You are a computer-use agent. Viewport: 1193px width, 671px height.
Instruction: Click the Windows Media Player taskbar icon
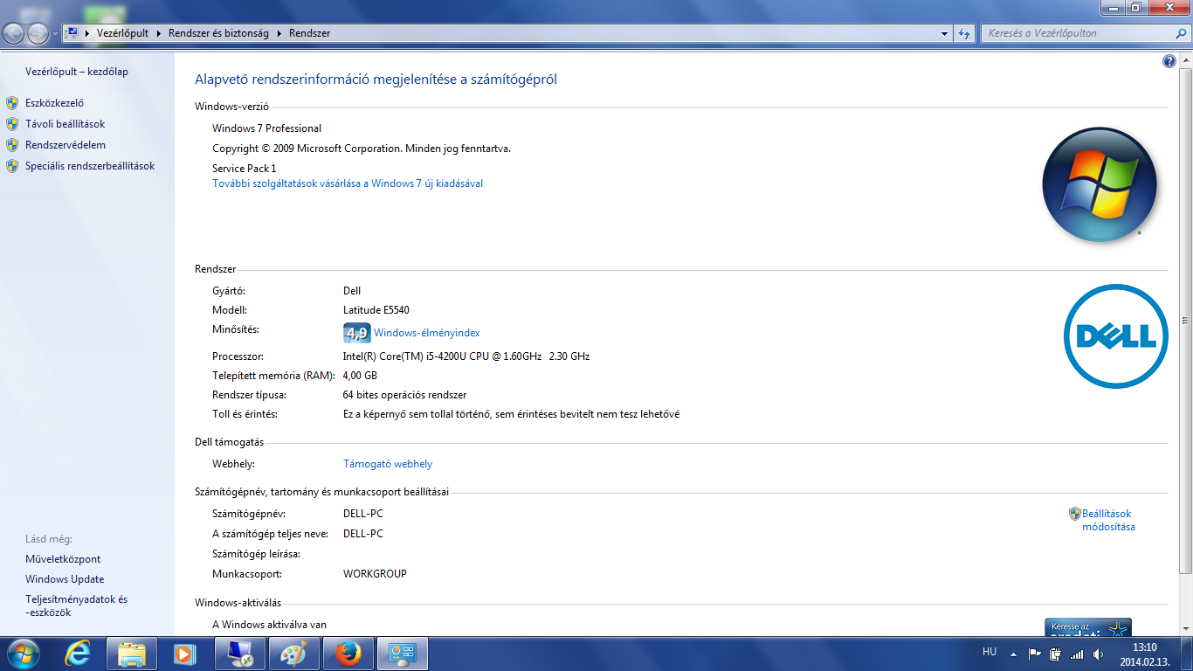click(184, 653)
